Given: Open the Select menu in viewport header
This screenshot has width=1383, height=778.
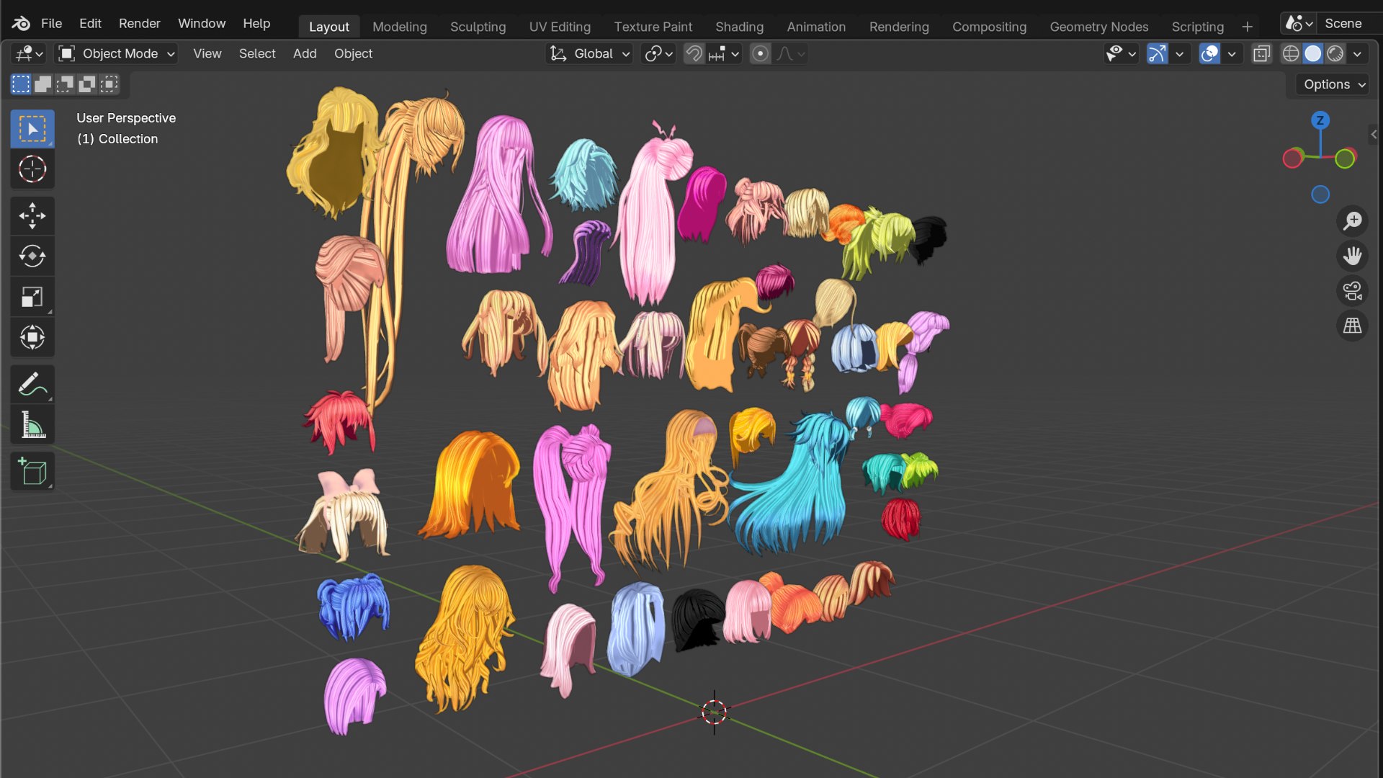Looking at the screenshot, I should pos(257,53).
